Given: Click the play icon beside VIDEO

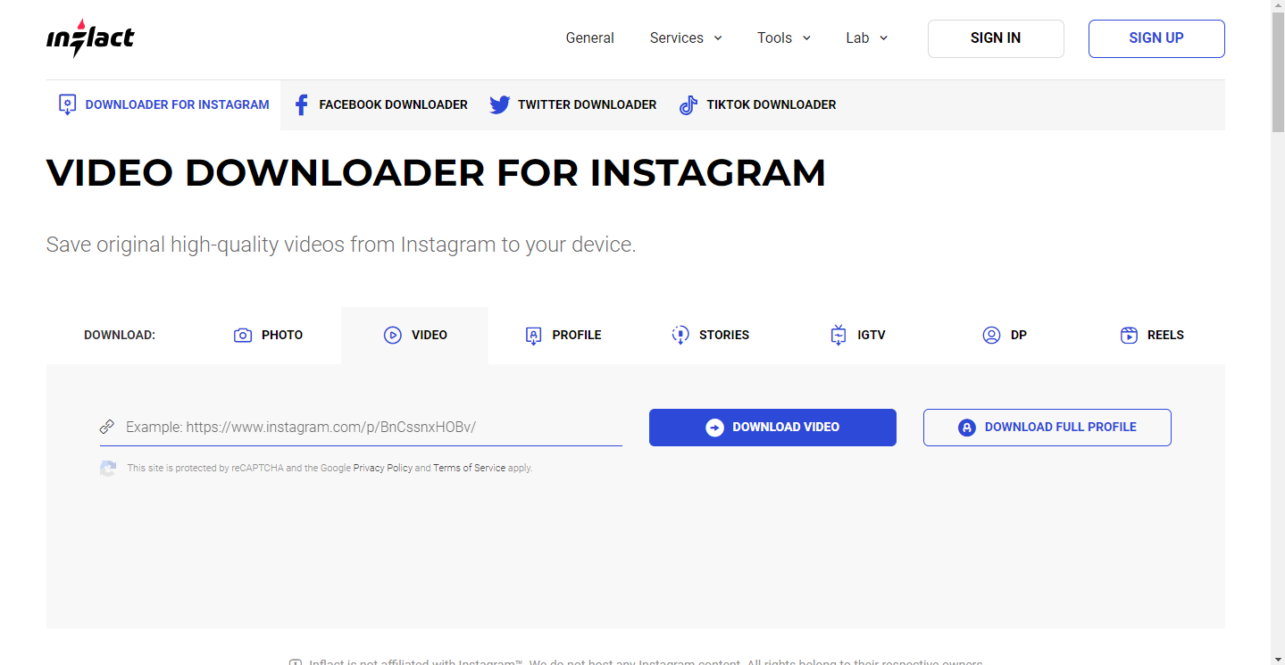Looking at the screenshot, I should [x=393, y=335].
